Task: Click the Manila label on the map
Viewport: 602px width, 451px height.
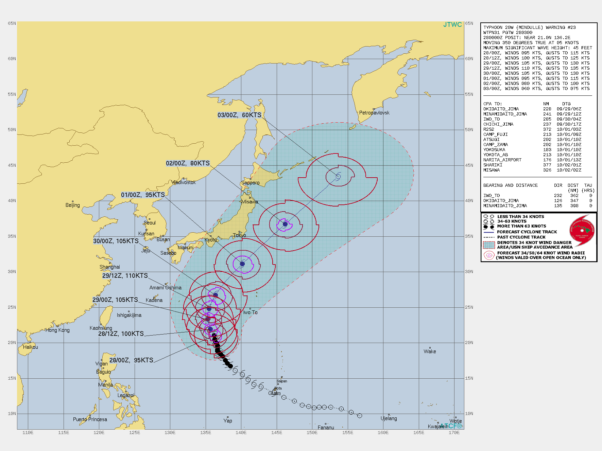Action: pos(105,385)
